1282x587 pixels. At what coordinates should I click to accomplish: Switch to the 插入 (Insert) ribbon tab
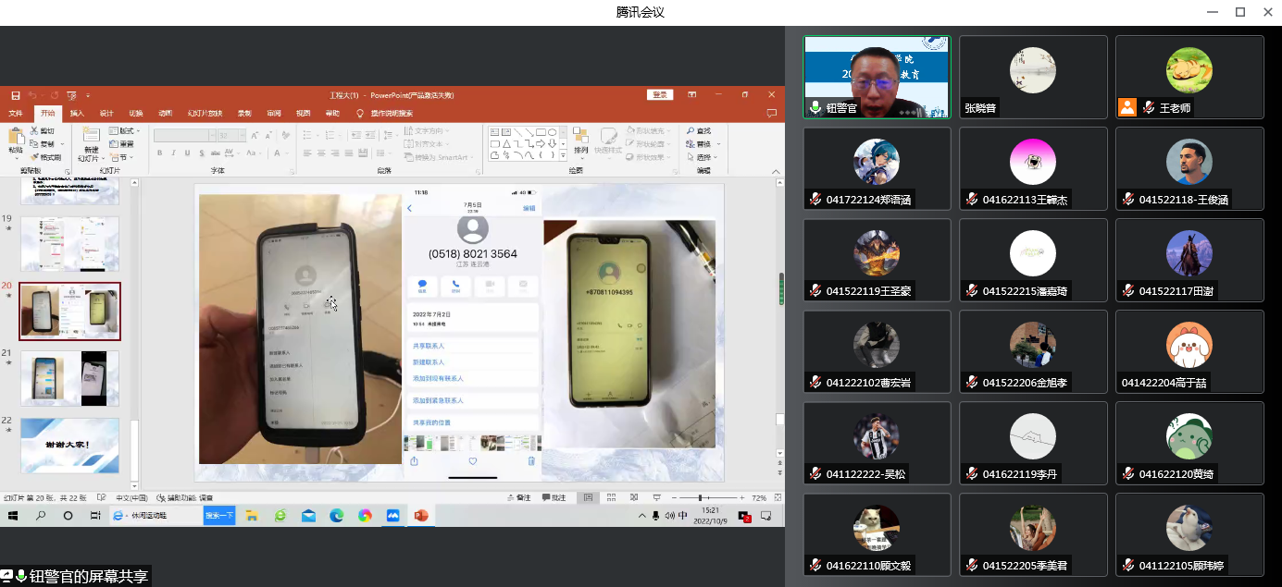(77, 113)
